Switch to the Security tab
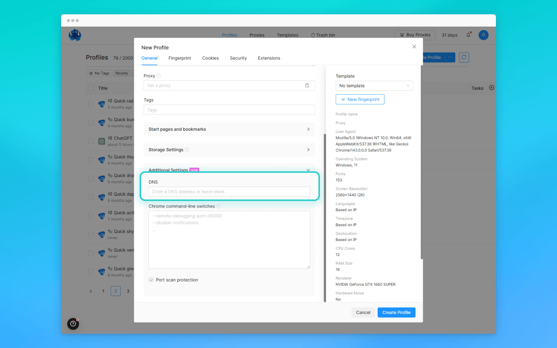Image resolution: width=557 pixels, height=348 pixels. coord(238,58)
